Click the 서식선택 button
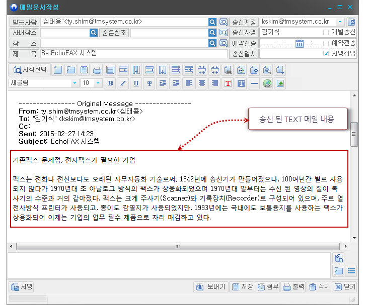Screen dimensions: 366x305 [x=30, y=70]
